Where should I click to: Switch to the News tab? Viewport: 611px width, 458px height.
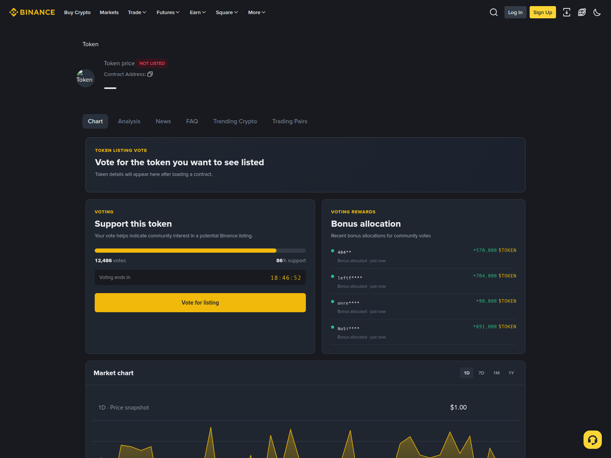click(163, 121)
